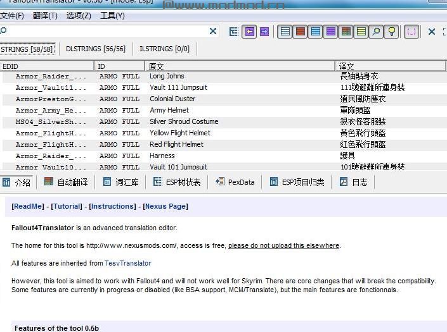
Task: Click the 日志 tab icon
Action: coord(344,181)
